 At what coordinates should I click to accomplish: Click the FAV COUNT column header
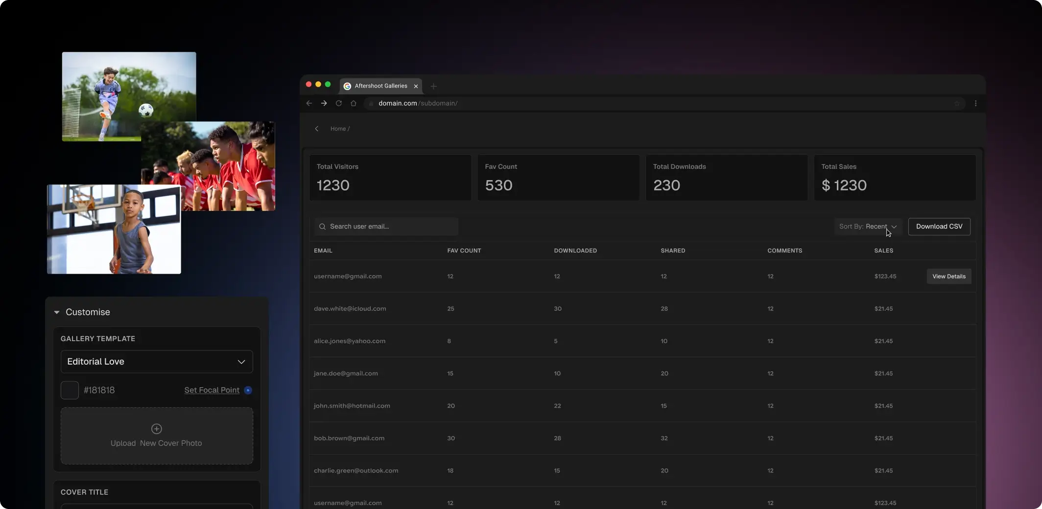pos(464,251)
